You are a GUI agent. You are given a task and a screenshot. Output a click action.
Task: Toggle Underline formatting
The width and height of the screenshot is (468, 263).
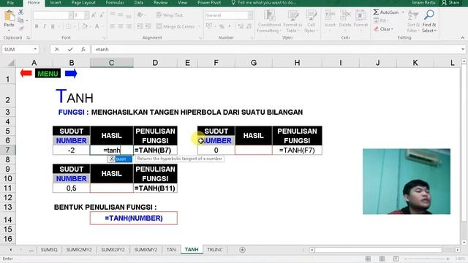click(x=53, y=26)
